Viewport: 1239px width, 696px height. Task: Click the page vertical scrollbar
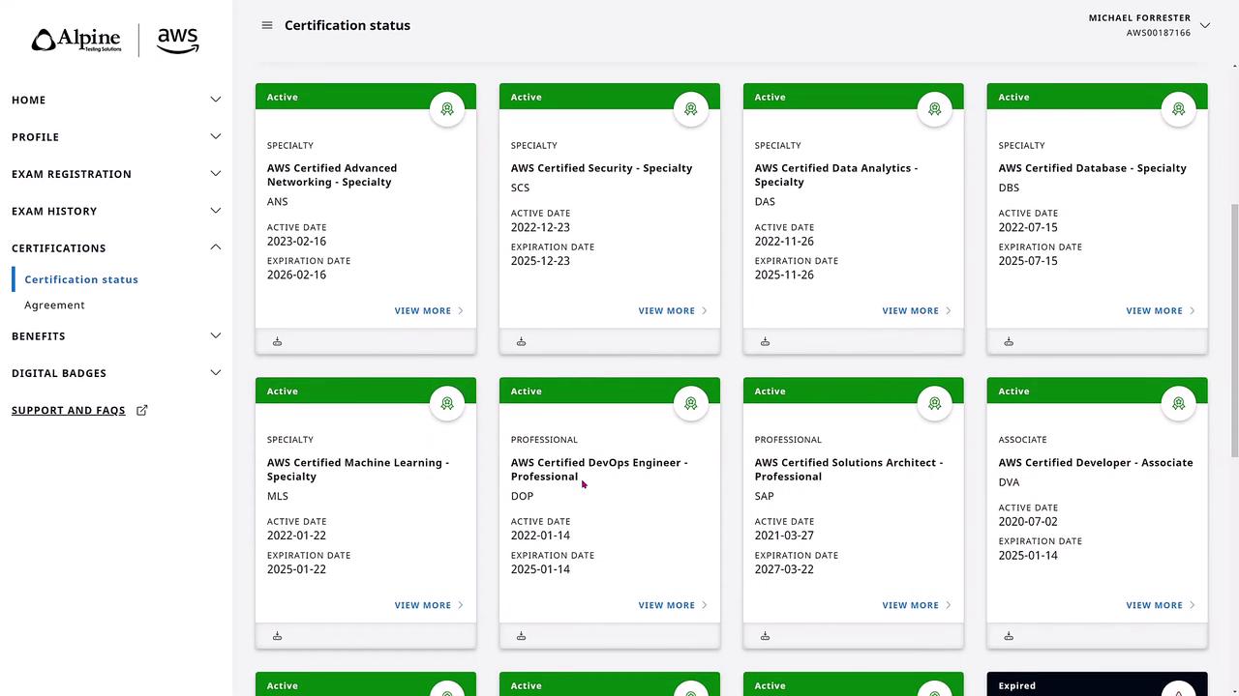click(x=1233, y=329)
